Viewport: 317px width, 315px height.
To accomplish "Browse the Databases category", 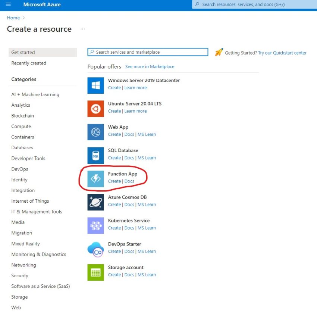I will [22, 147].
